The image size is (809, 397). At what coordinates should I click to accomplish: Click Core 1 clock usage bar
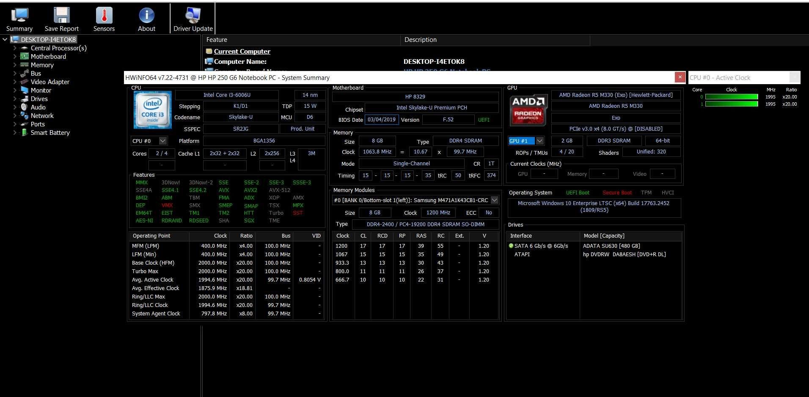click(732, 104)
